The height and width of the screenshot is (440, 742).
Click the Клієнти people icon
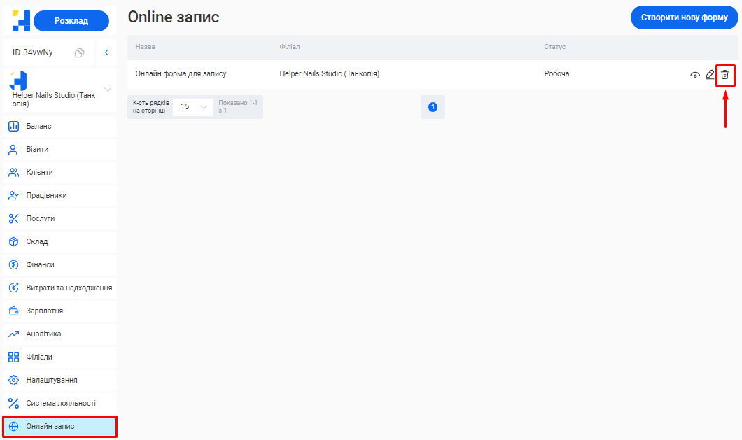(13, 173)
